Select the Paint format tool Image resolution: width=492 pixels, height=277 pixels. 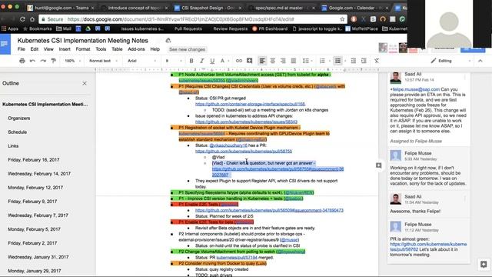[x=53, y=61]
